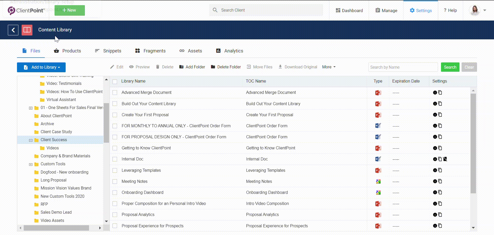Check the Advanced Merge Document checkbox
Screen dimensions: 494x235
tap(115, 93)
